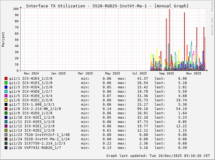The height and width of the screenshot is (160, 215).
Task: Click the yellow swatch for gi1/6
Action: point(6,100)
